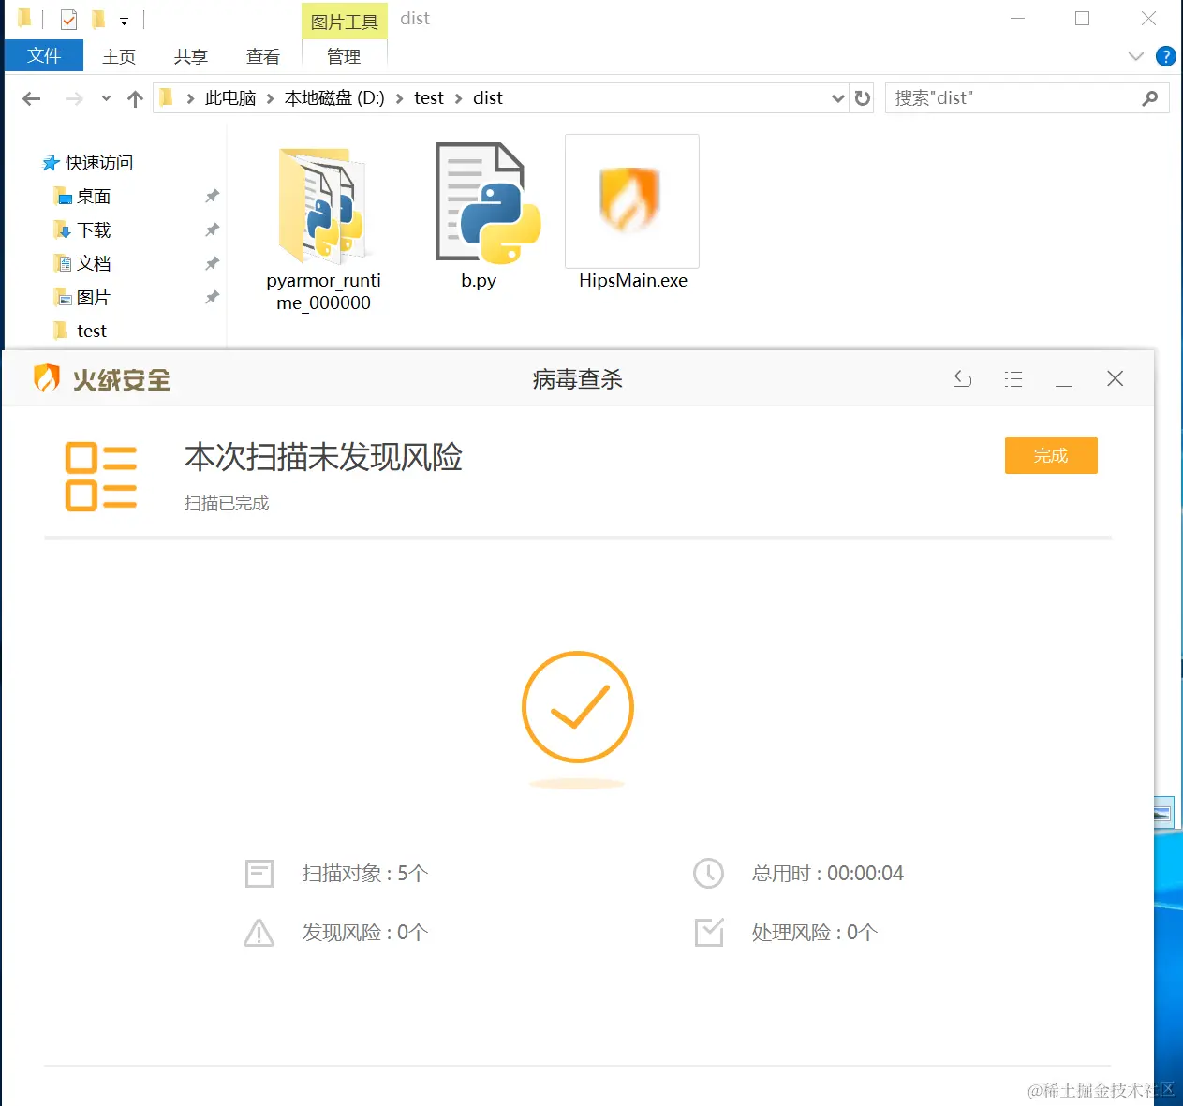The image size is (1183, 1106).
Task: Click the Huorong back arrow icon
Action: [962, 379]
